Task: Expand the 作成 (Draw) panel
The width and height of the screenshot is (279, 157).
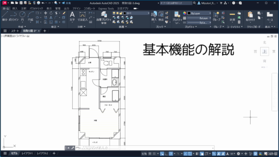Action: point(22,27)
